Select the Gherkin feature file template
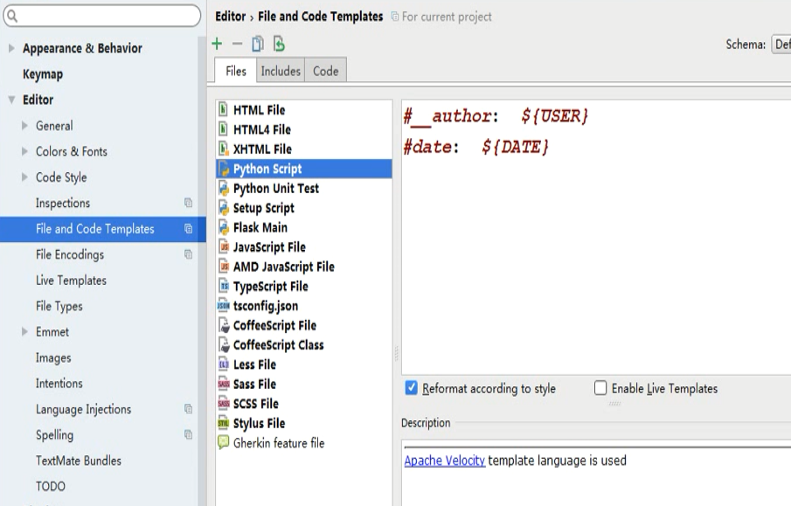Image resolution: width=791 pixels, height=506 pixels. [x=278, y=443]
